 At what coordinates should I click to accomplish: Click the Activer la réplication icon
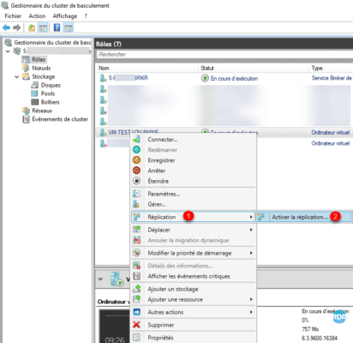click(260, 217)
